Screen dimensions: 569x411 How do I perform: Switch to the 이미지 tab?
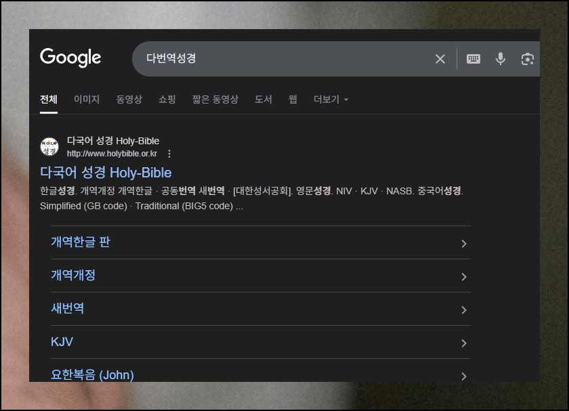(87, 100)
